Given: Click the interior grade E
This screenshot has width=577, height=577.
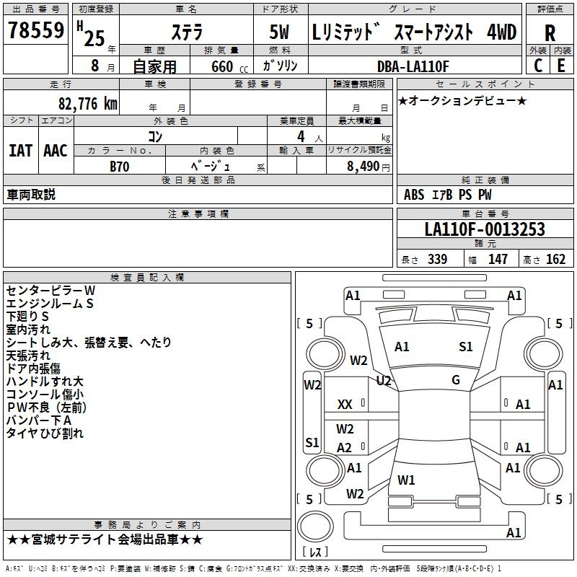Looking at the screenshot, I should point(561,66).
